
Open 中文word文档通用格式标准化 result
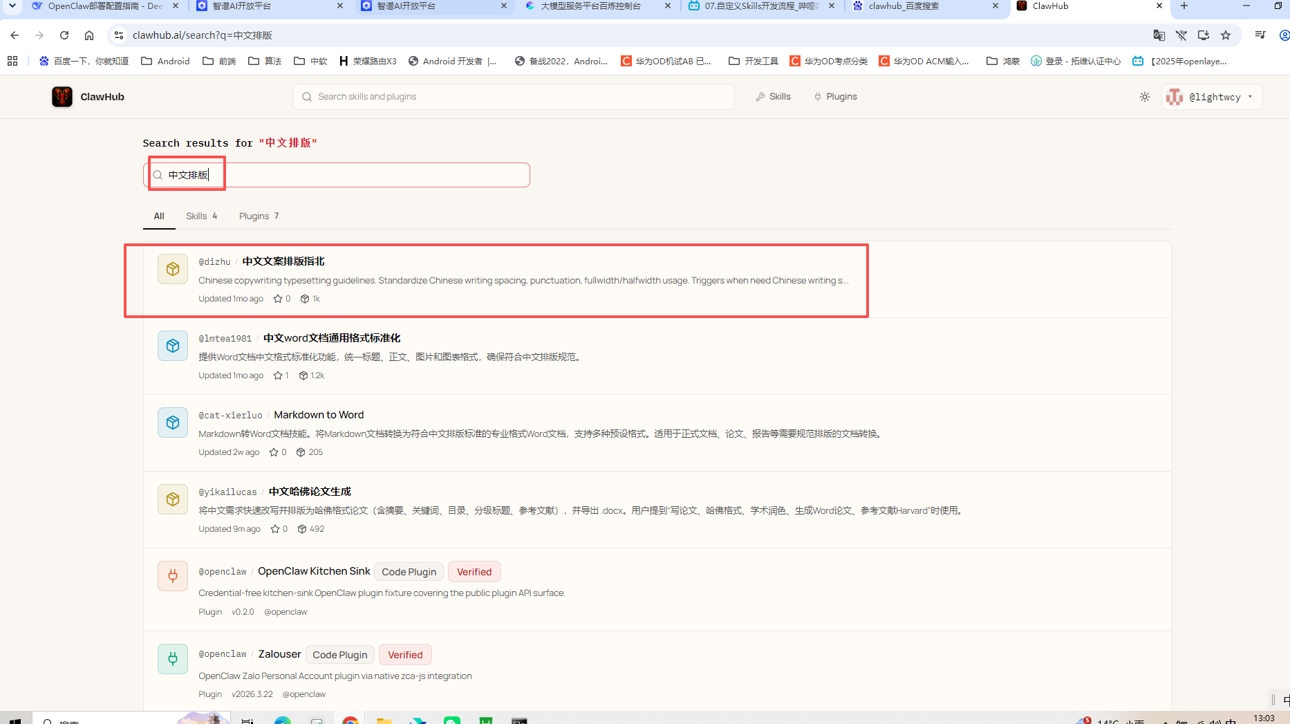click(x=332, y=338)
